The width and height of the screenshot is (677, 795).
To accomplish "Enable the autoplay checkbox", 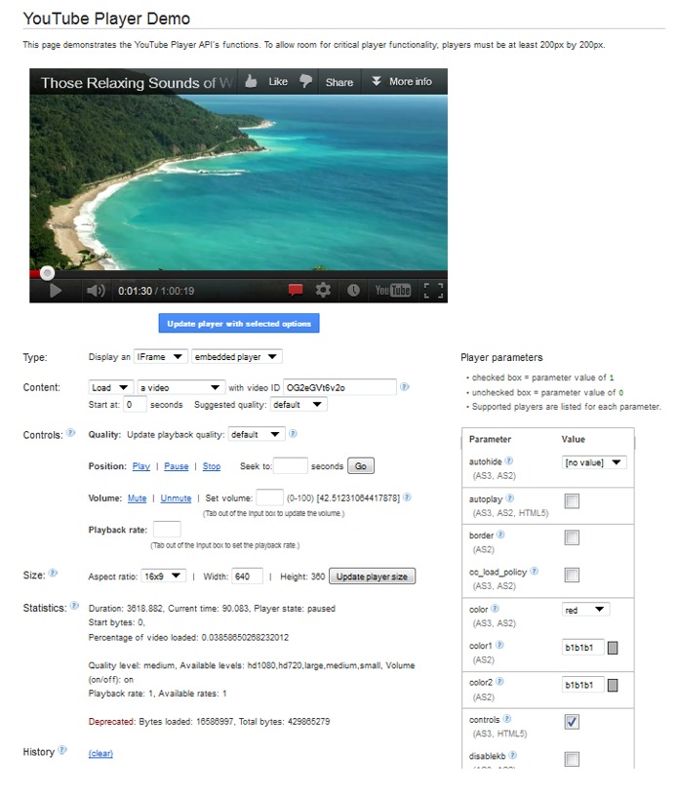I will pos(572,501).
